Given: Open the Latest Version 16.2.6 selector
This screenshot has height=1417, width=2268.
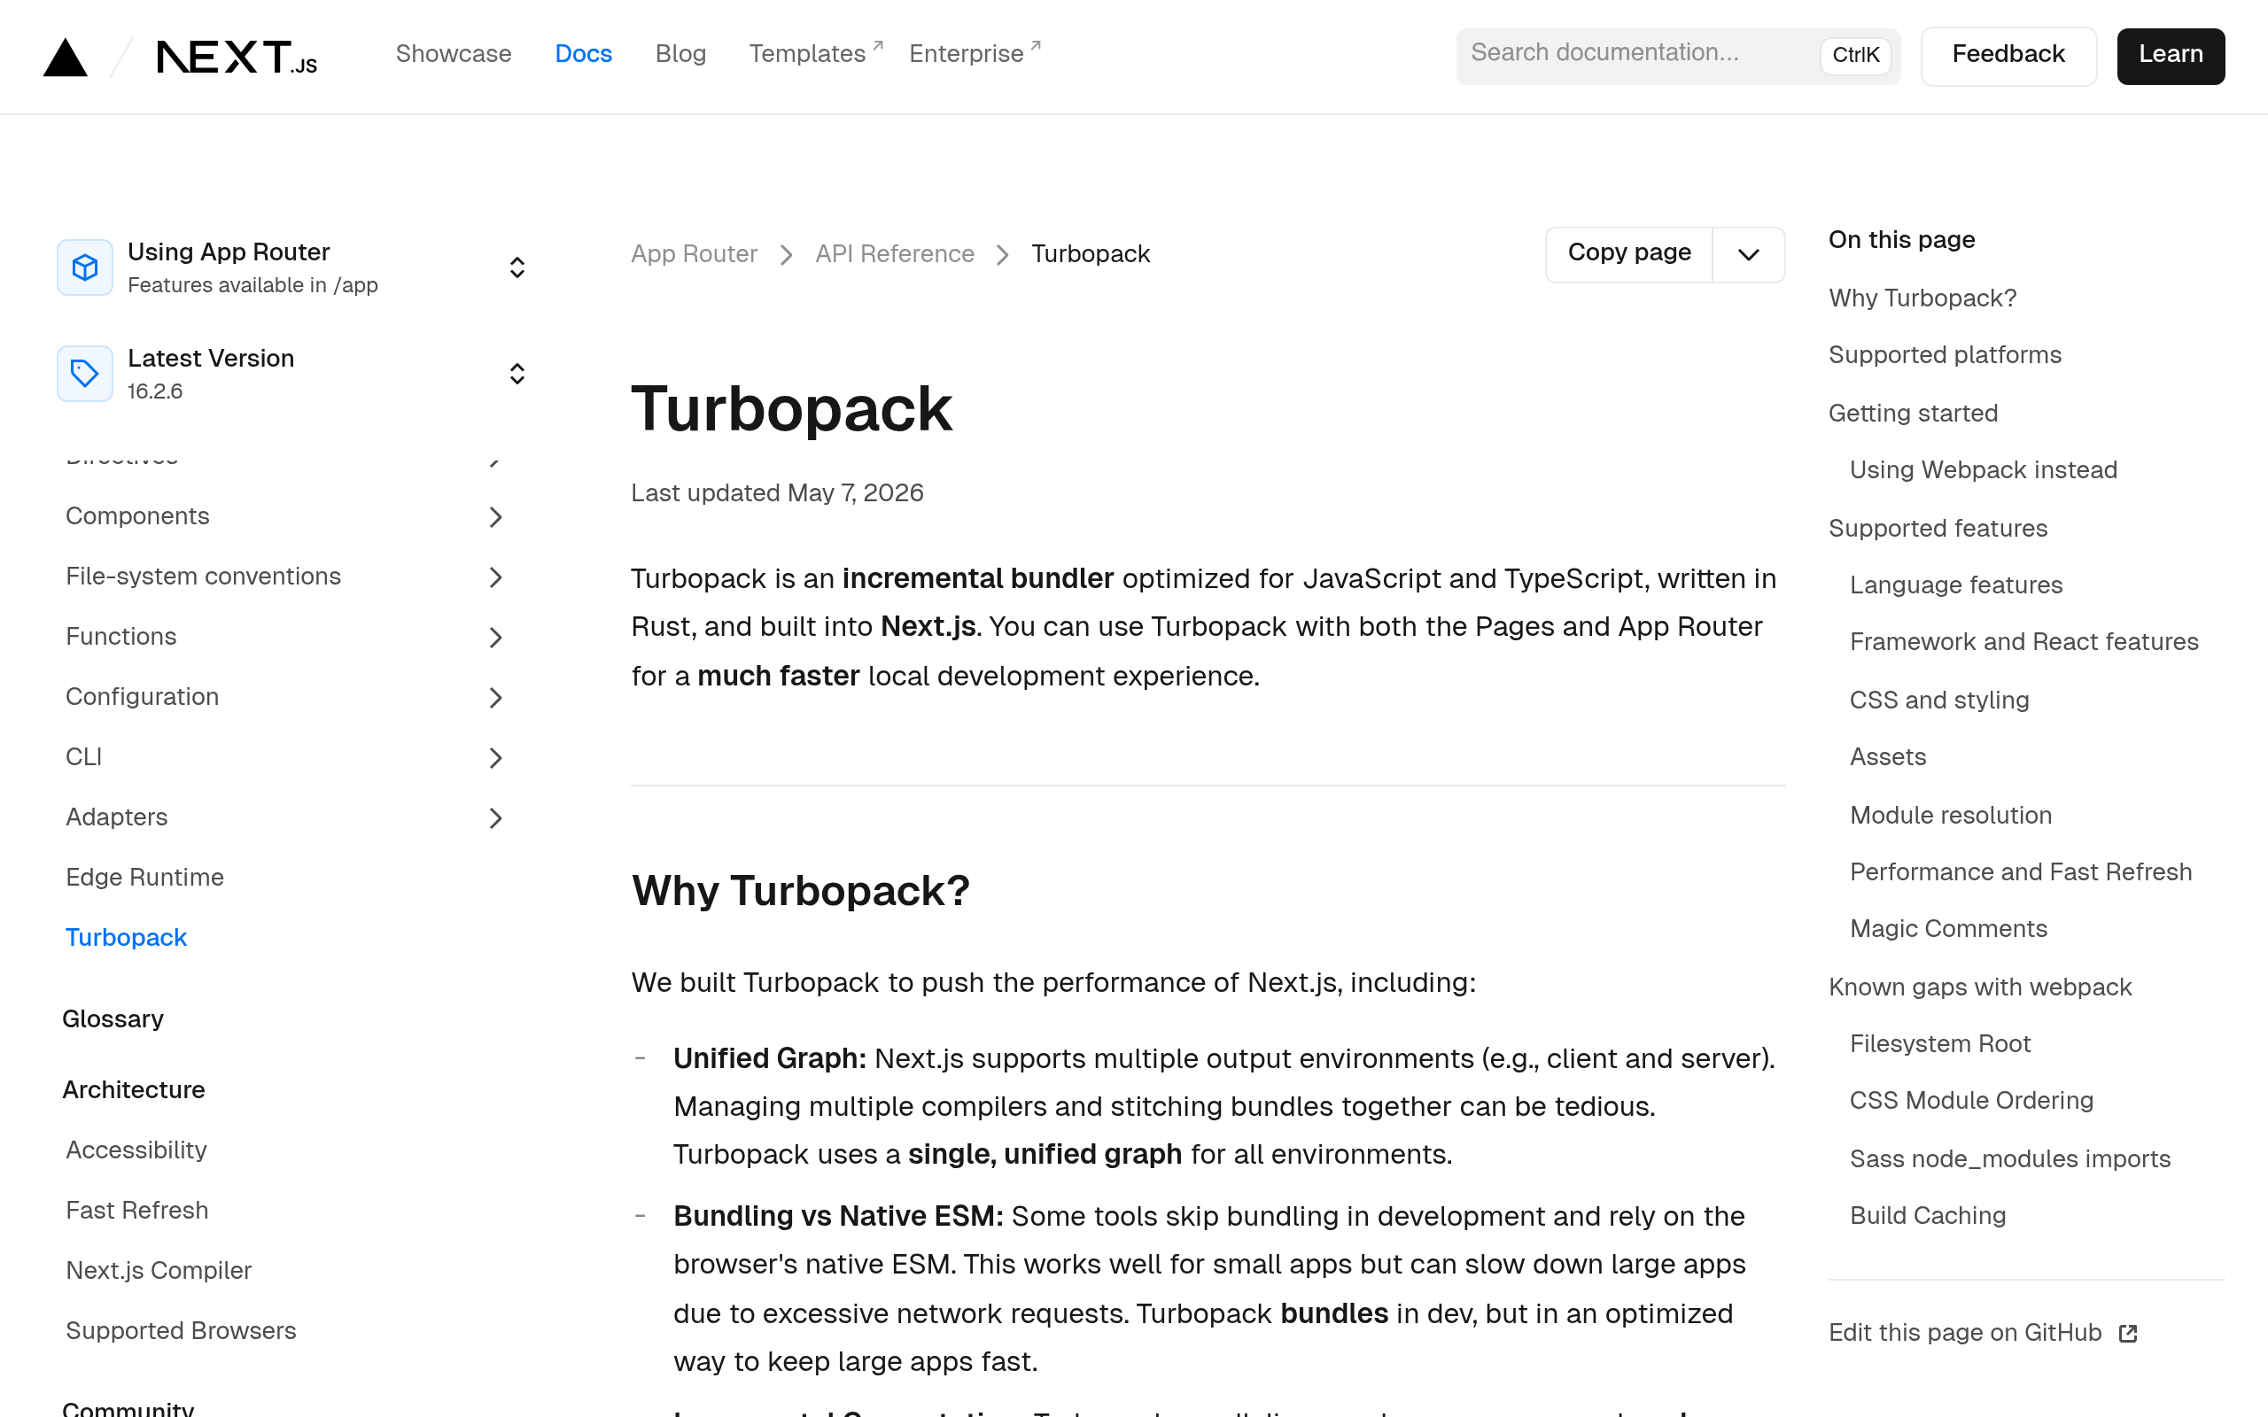Looking at the screenshot, I should pyautogui.click(x=291, y=373).
